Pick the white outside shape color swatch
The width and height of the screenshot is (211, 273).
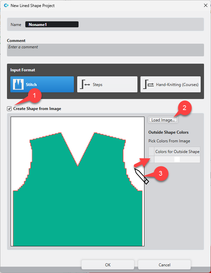(x=177, y=160)
